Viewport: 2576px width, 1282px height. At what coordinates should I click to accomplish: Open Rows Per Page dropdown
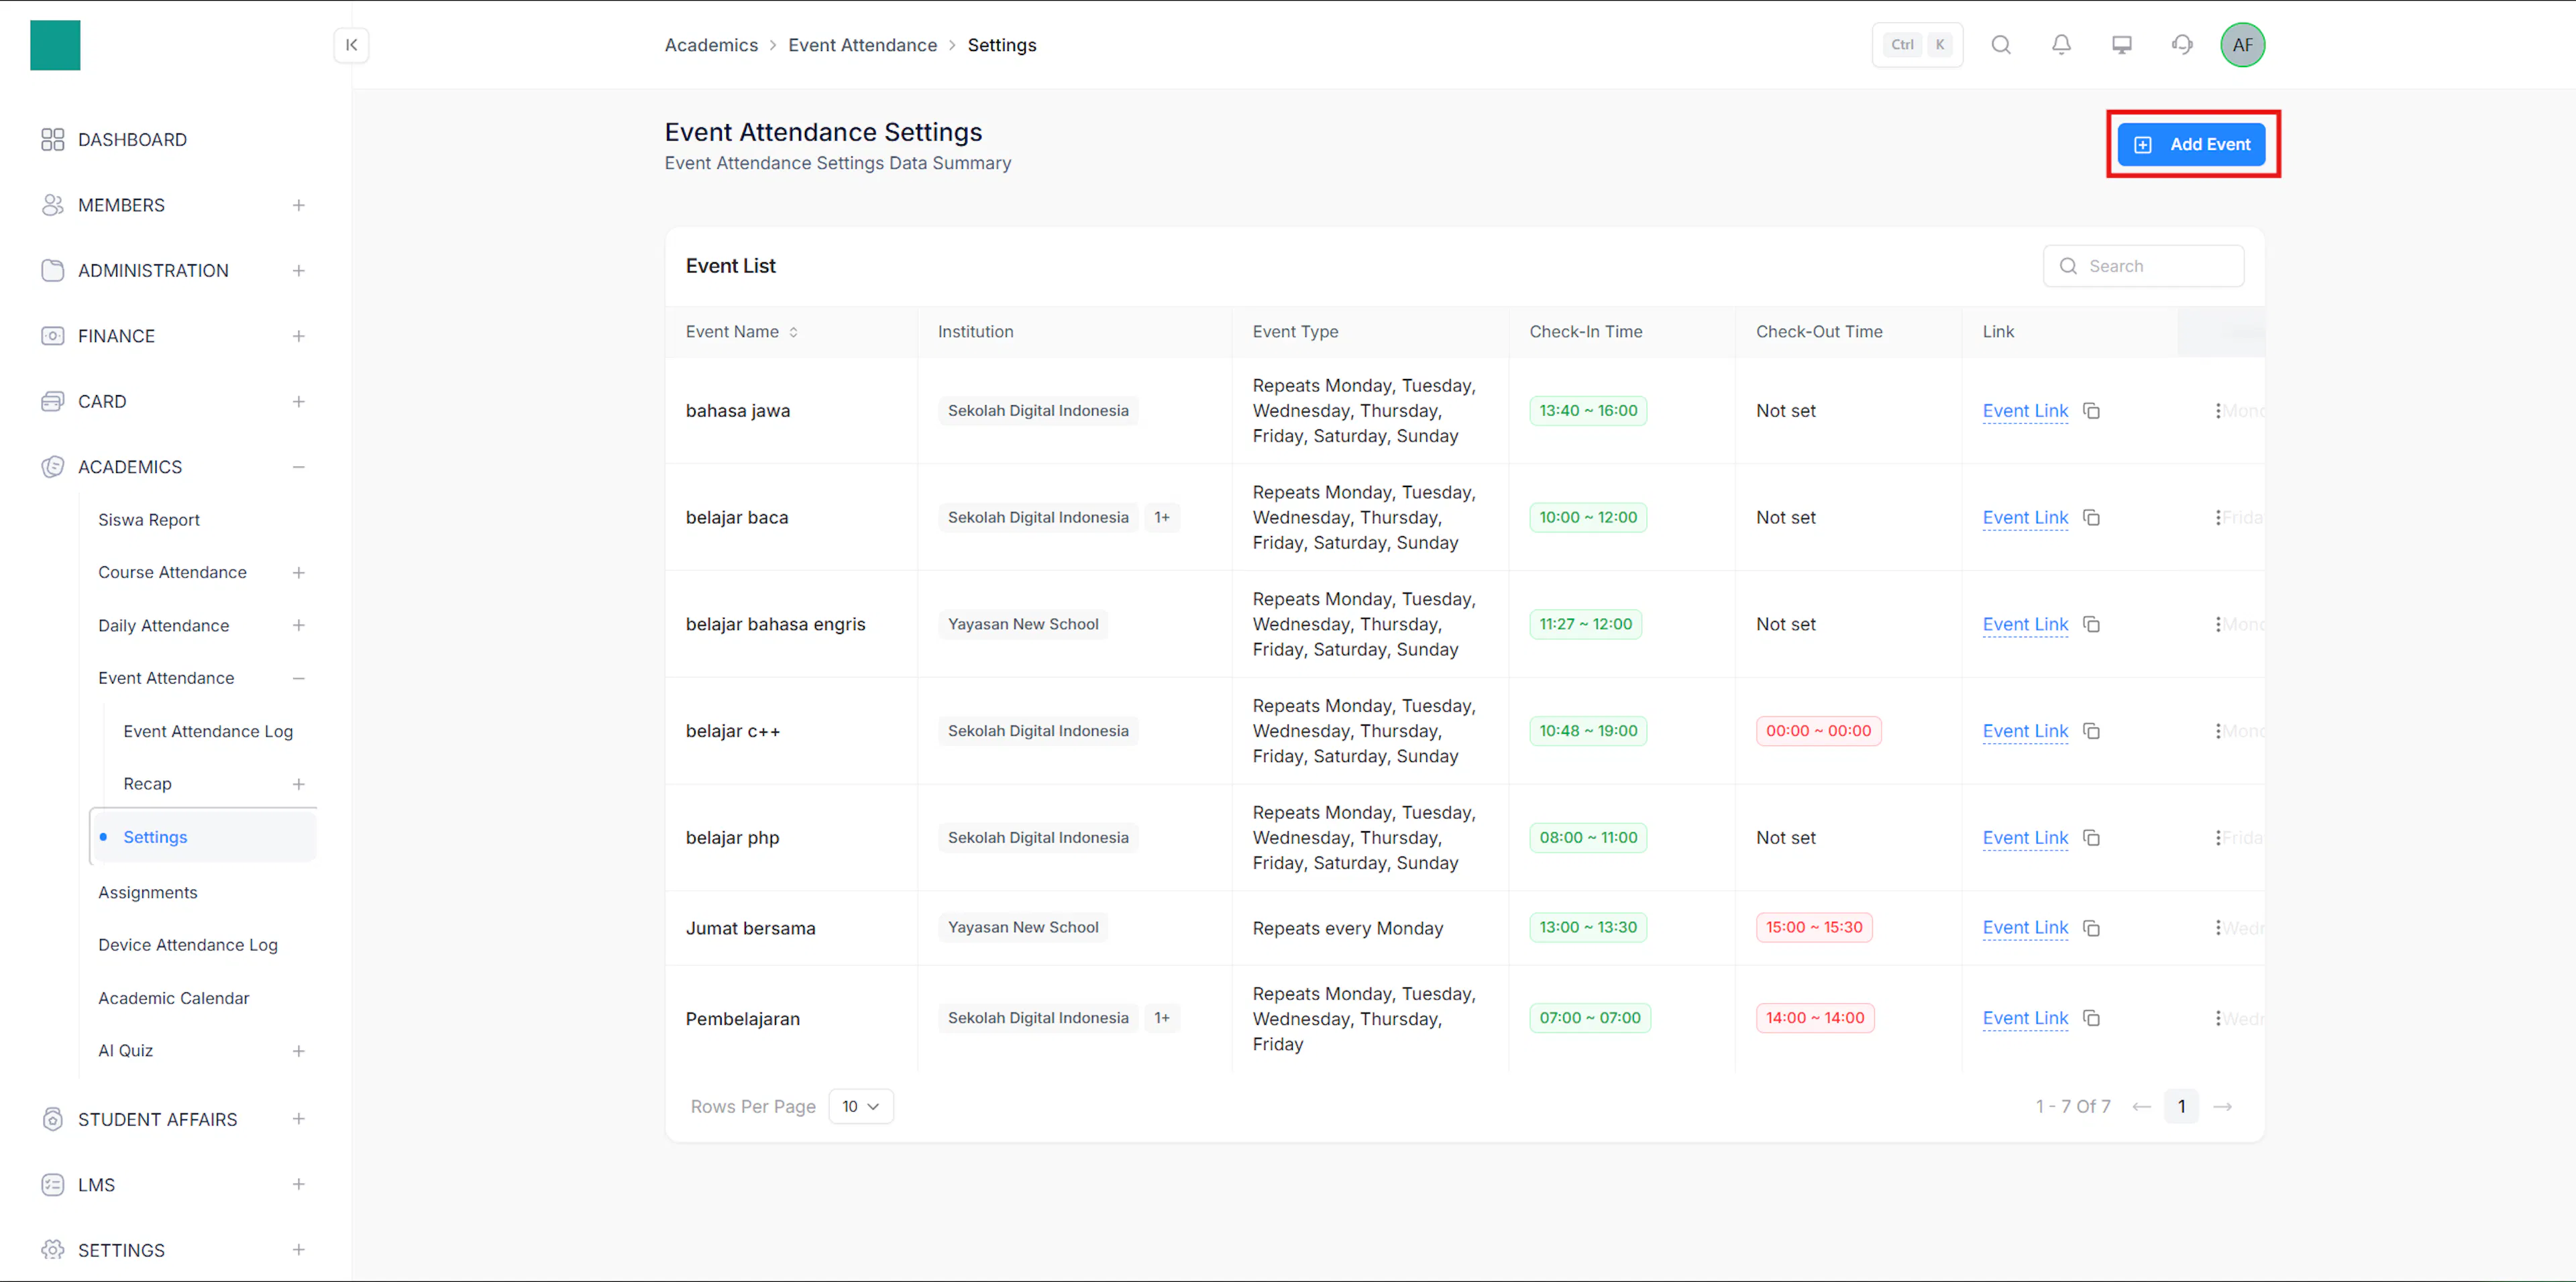coord(860,1106)
